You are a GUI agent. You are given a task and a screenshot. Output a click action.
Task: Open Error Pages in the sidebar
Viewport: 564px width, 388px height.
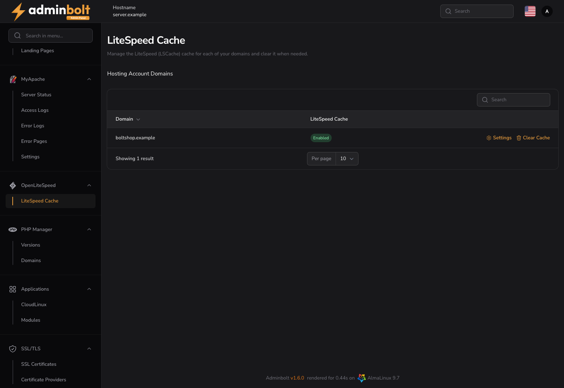34,141
